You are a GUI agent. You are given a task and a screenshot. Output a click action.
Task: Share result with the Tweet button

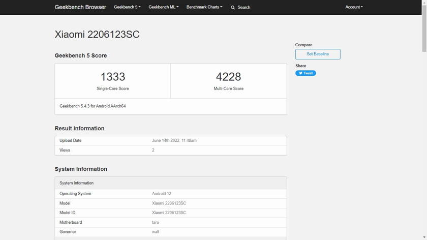(x=306, y=73)
